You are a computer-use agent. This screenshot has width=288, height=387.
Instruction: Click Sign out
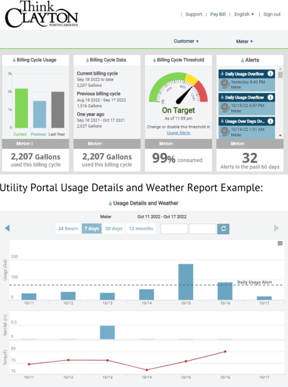[x=272, y=14]
